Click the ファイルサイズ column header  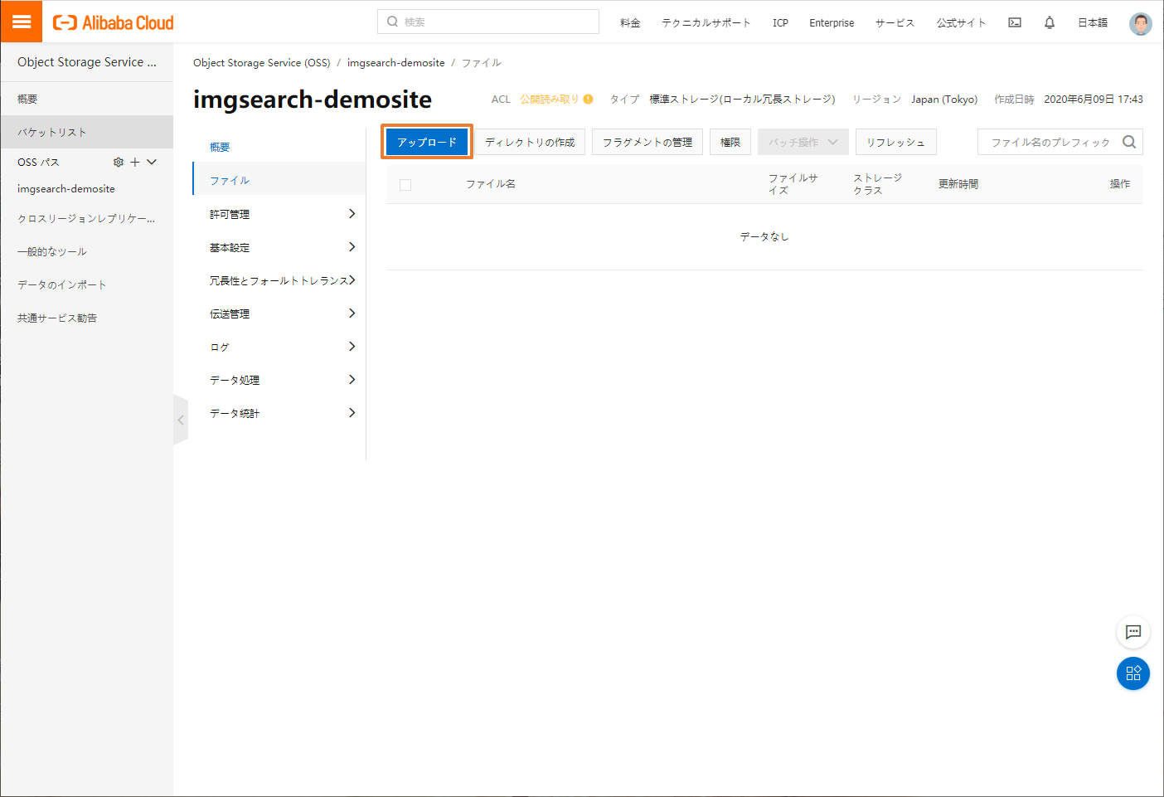[x=793, y=184]
